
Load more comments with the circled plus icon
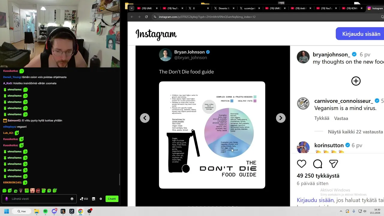[x=356, y=81]
